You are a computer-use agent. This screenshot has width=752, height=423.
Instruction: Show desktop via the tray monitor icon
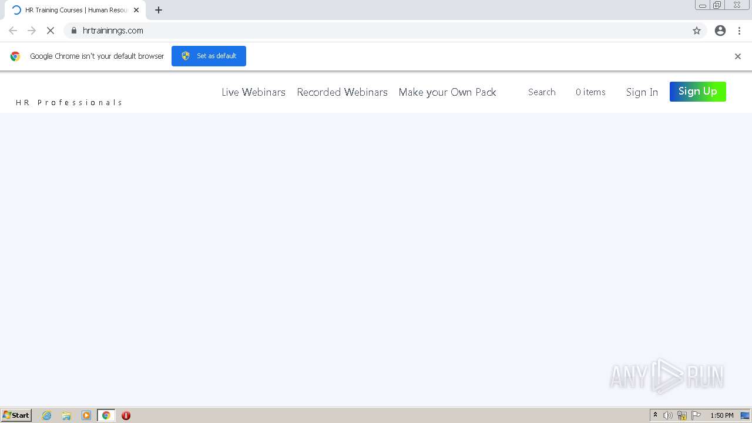point(745,415)
